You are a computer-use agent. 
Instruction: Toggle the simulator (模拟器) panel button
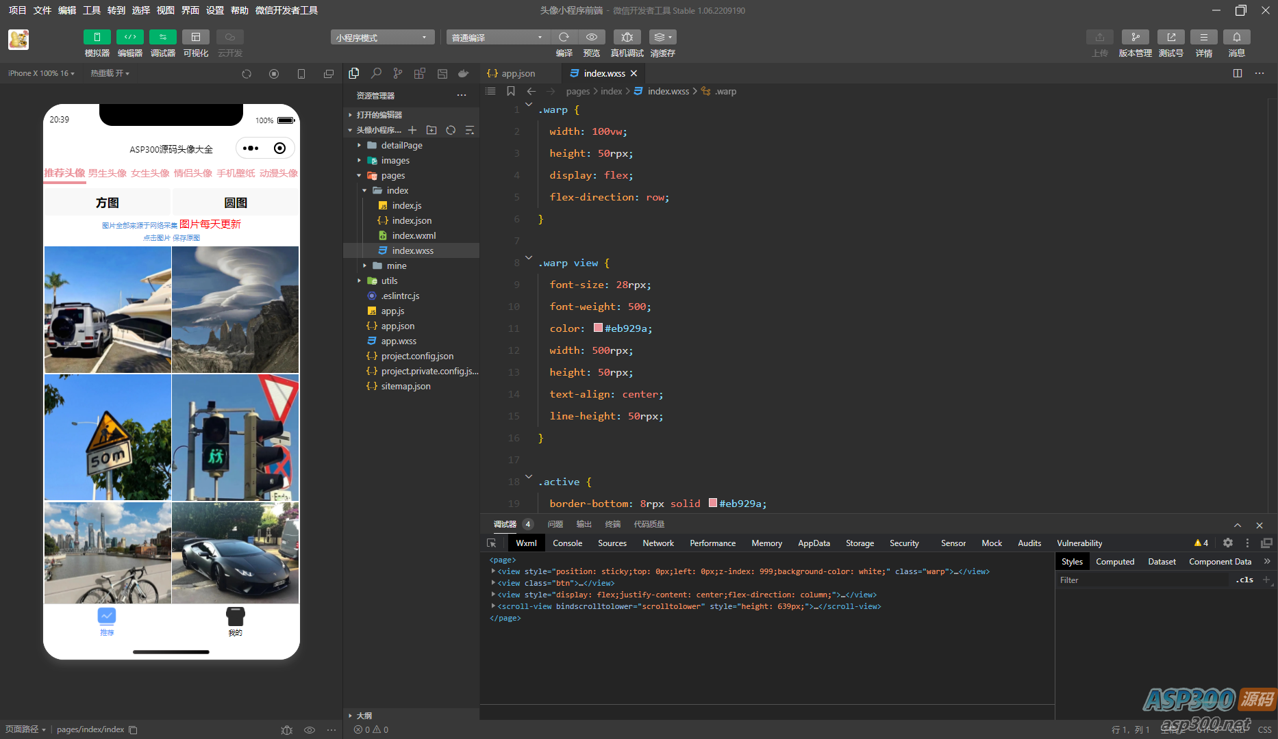pyautogui.click(x=97, y=38)
